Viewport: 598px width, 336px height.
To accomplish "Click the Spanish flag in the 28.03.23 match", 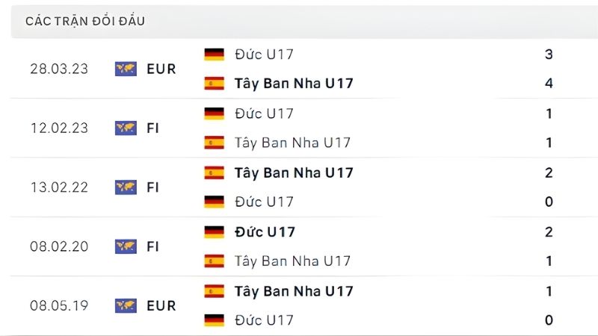I will tap(214, 84).
